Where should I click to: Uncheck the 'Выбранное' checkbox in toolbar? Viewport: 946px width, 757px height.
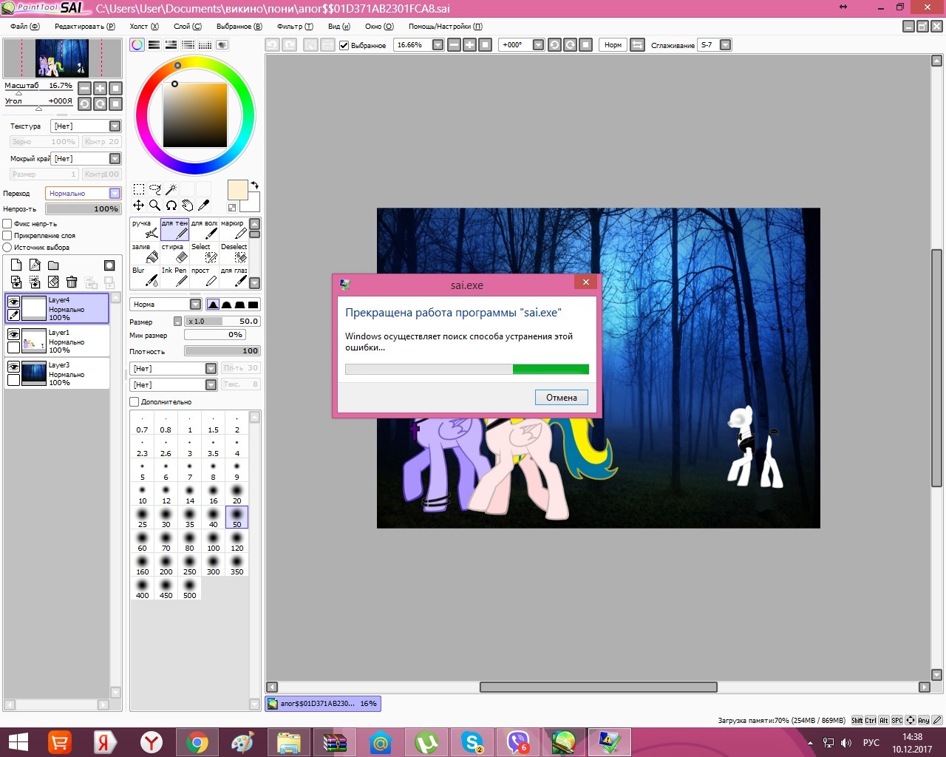(344, 45)
